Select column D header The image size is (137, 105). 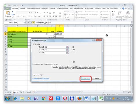coord(60,26)
